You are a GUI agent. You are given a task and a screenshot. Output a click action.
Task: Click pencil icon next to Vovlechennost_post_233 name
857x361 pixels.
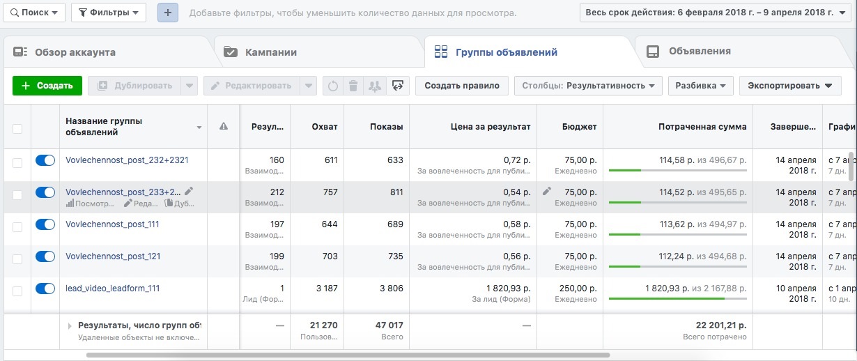189,192
